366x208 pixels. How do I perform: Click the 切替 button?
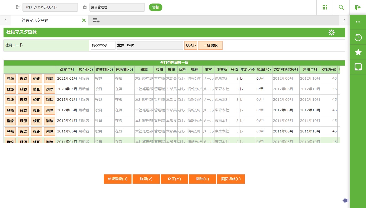(155, 7)
